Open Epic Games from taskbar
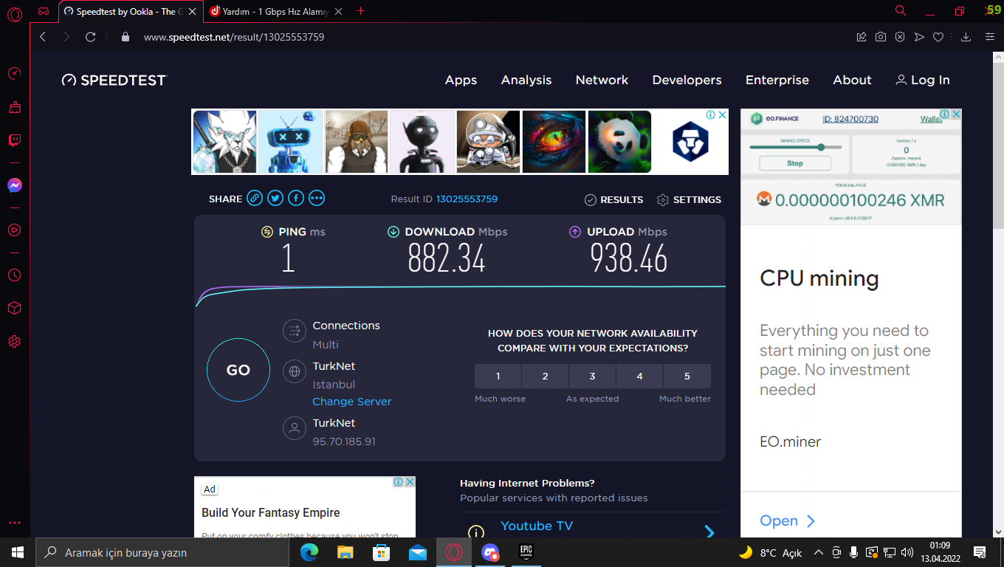 tap(526, 552)
